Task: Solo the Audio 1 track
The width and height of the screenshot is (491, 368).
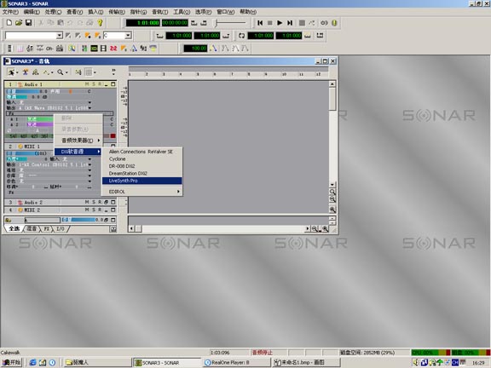Action: point(93,84)
